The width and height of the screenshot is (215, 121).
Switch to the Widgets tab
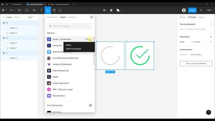(72, 17)
